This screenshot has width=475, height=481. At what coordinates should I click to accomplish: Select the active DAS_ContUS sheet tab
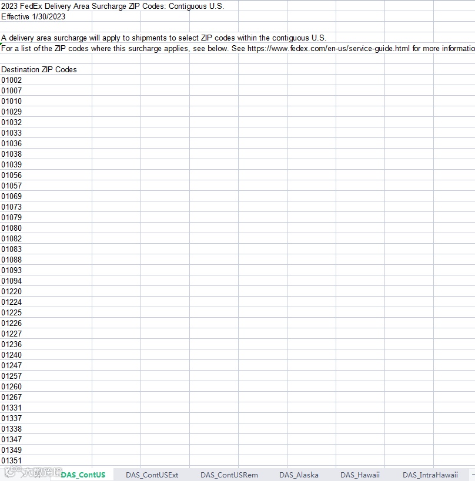point(83,475)
